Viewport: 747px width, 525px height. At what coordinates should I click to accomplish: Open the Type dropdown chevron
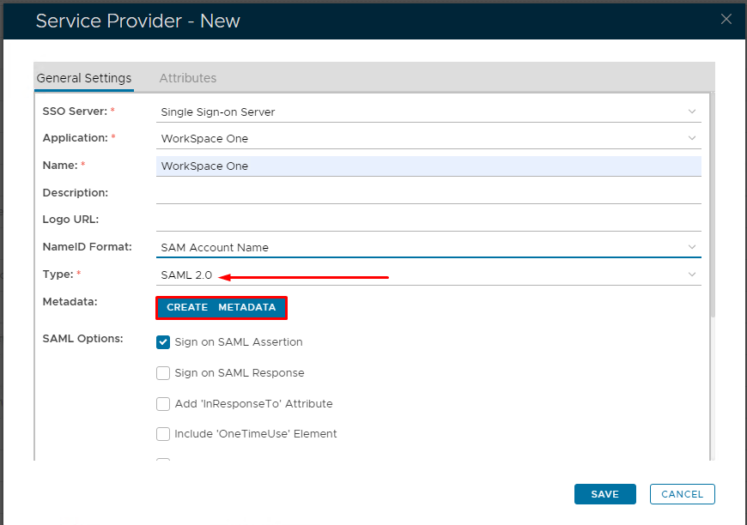click(x=692, y=275)
